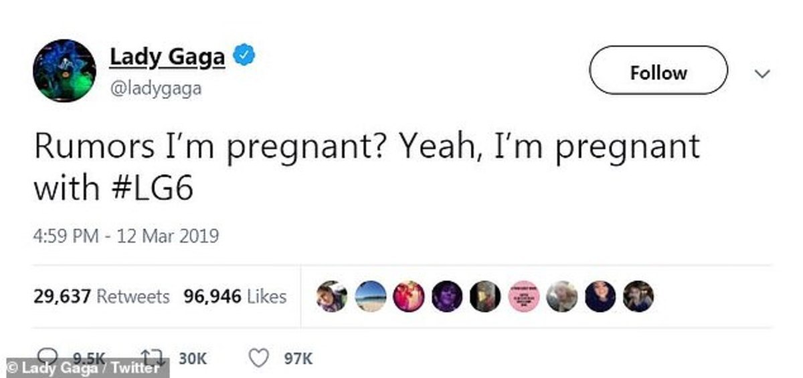
Task: Click the 30K count beside the retweet icon
Action: [x=193, y=359]
